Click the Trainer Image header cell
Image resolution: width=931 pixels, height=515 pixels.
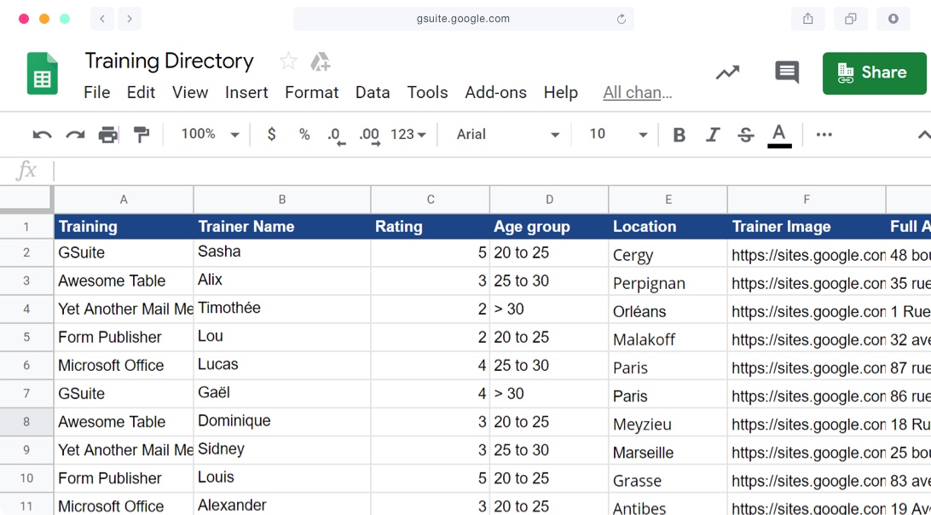tap(807, 226)
